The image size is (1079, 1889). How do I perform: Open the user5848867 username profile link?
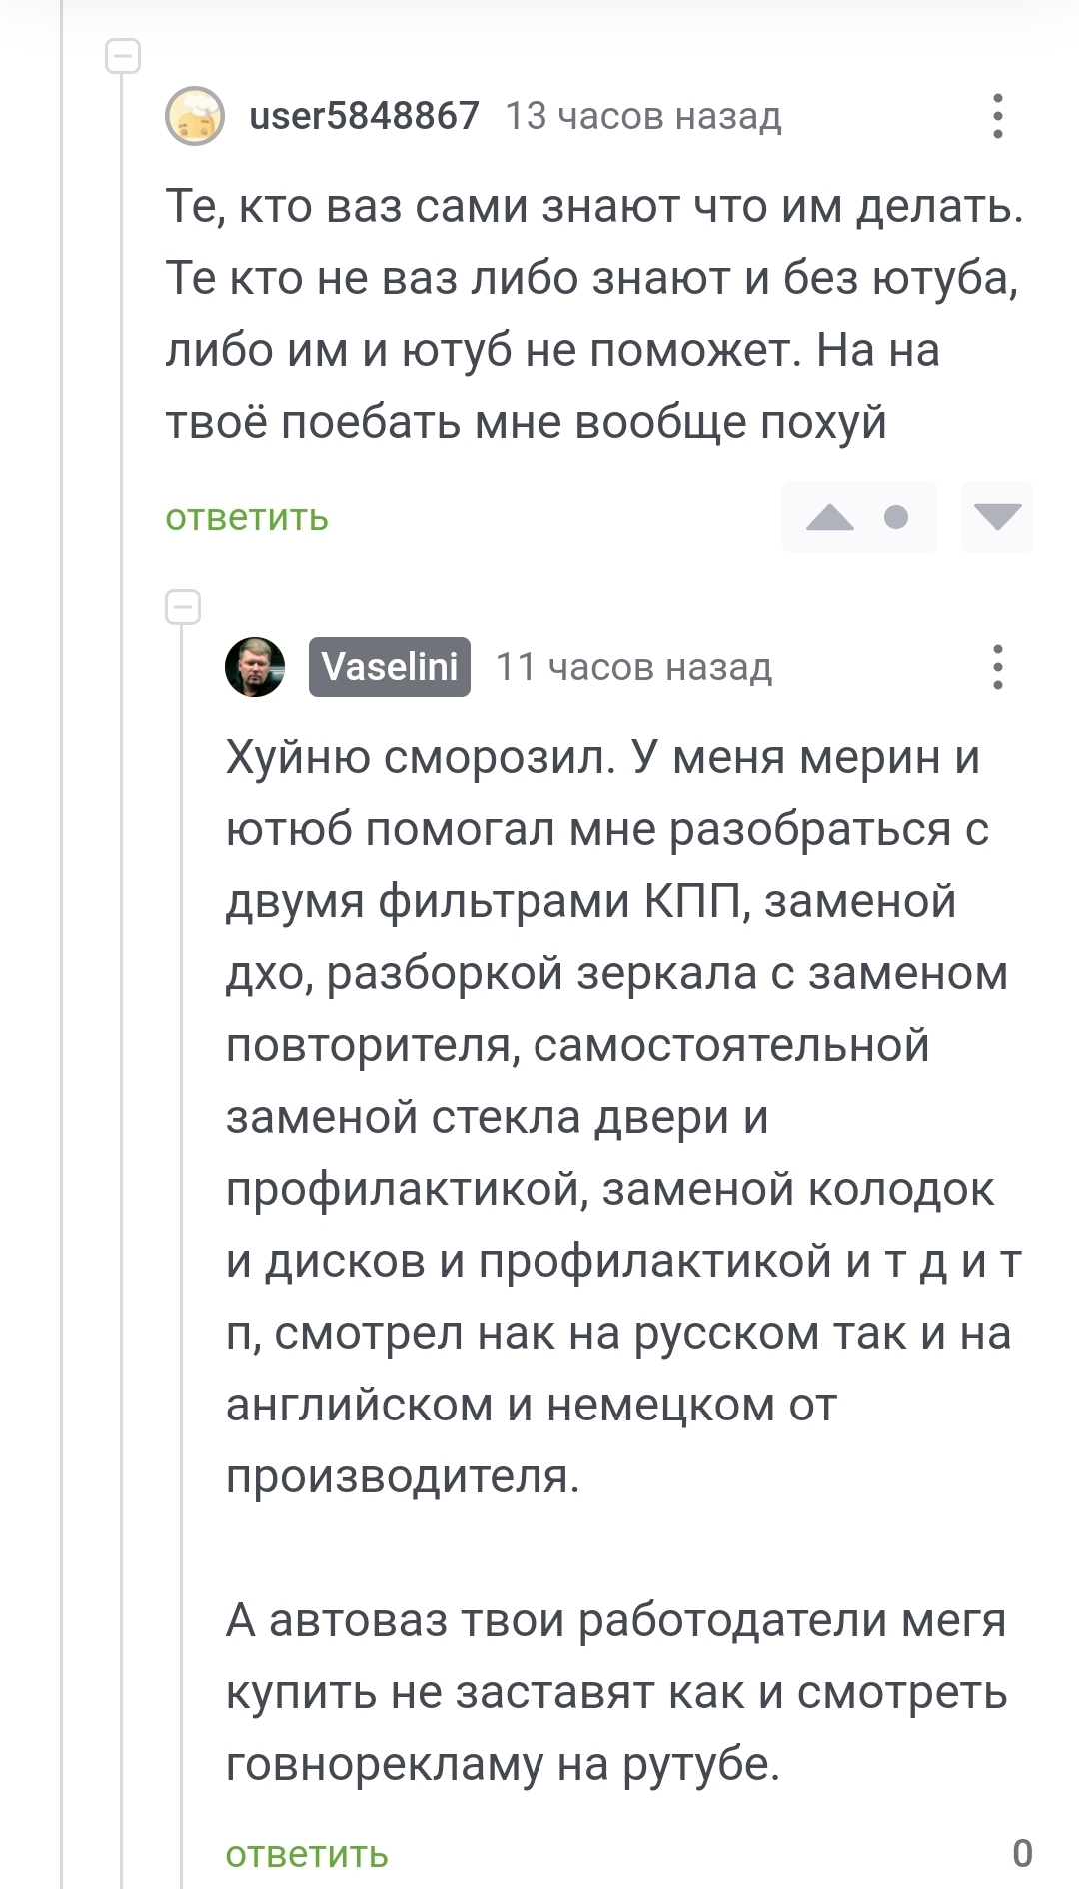point(364,116)
